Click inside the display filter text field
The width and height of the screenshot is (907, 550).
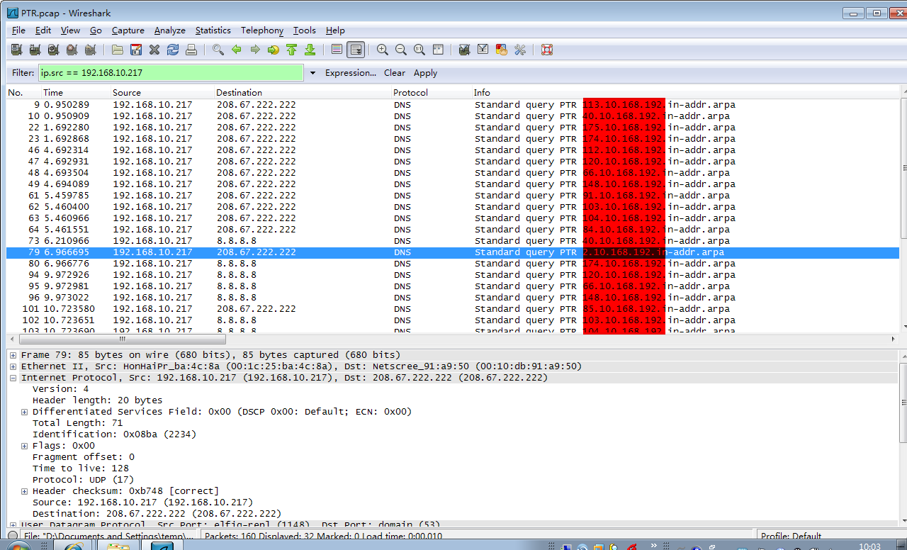coord(170,73)
